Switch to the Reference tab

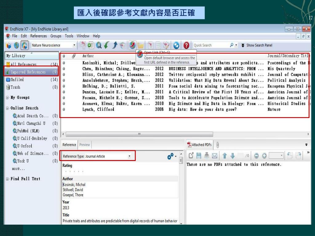(x=69, y=145)
